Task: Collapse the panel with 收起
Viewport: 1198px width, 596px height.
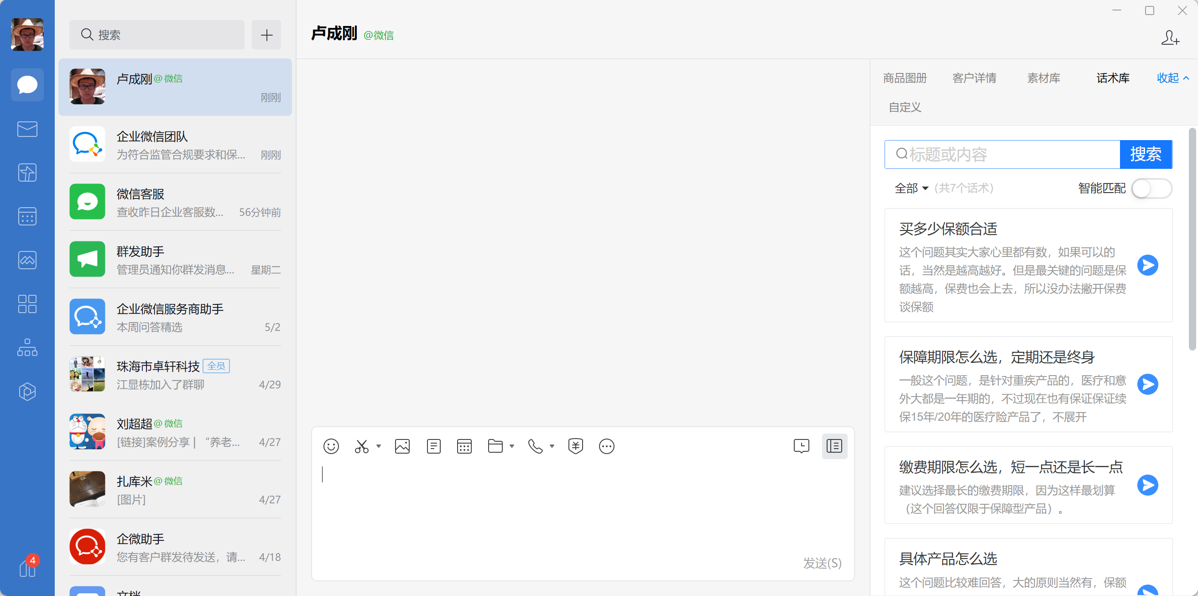Action: pyautogui.click(x=1172, y=78)
